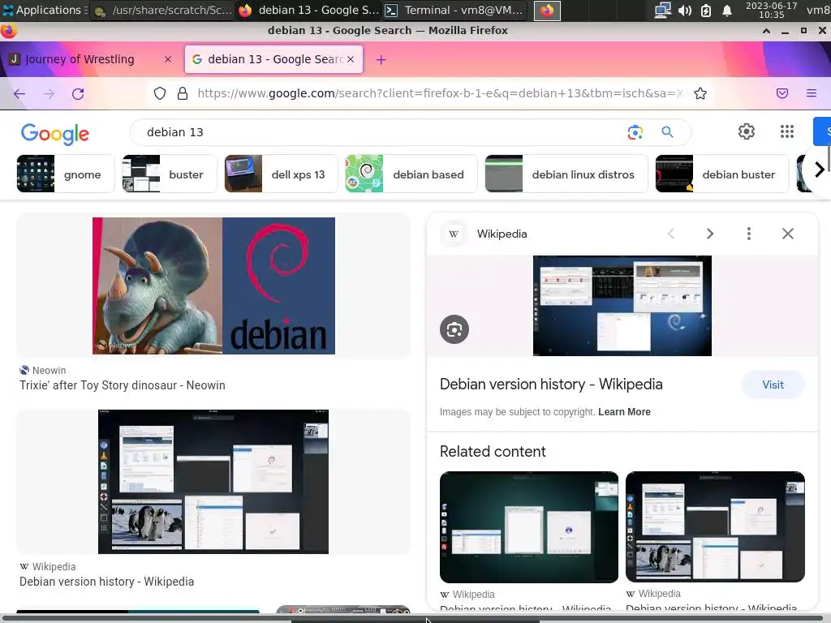Image resolution: width=831 pixels, height=623 pixels.
Task: Open Trixie Toy Story dinosaur Neowin result
Action: 123,385
